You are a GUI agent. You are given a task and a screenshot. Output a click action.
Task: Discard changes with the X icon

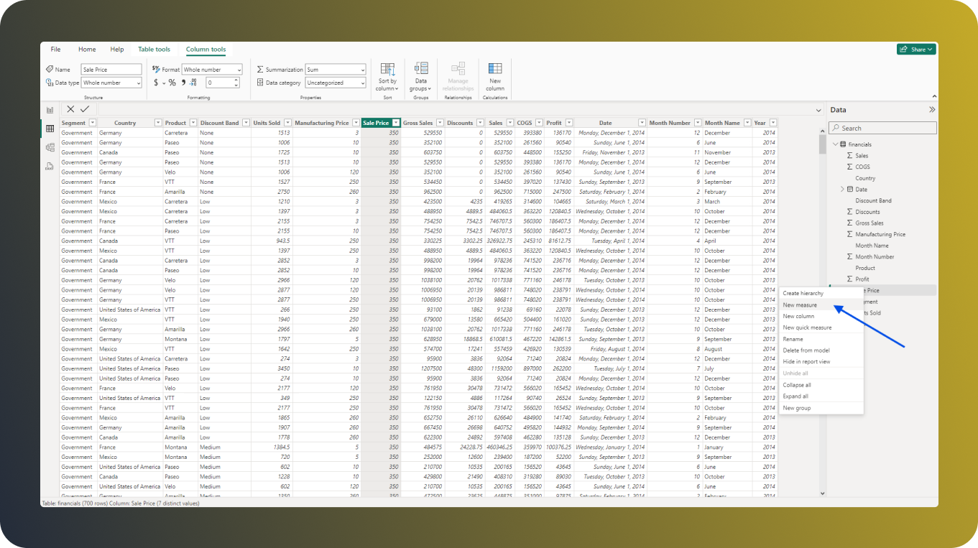70,109
